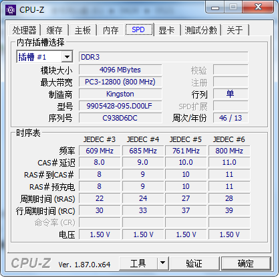Viewport: 280px width, 278px height.
Task: Close the CPU-Z window
Action: click(258, 7)
